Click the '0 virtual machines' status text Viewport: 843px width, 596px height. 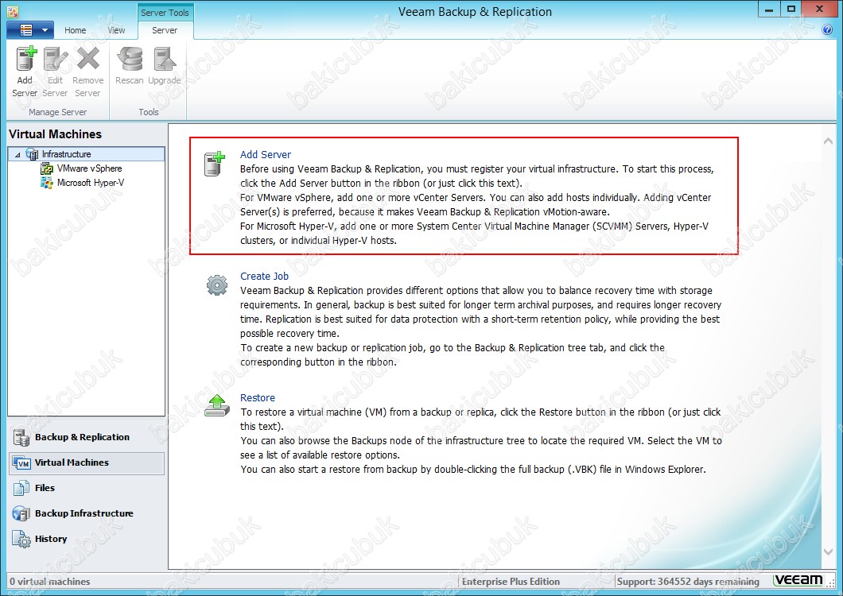pyautogui.click(x=50, y=582)
